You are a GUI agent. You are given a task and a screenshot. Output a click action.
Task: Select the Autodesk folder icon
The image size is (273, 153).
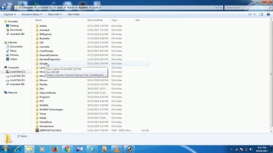coord(37,30)
